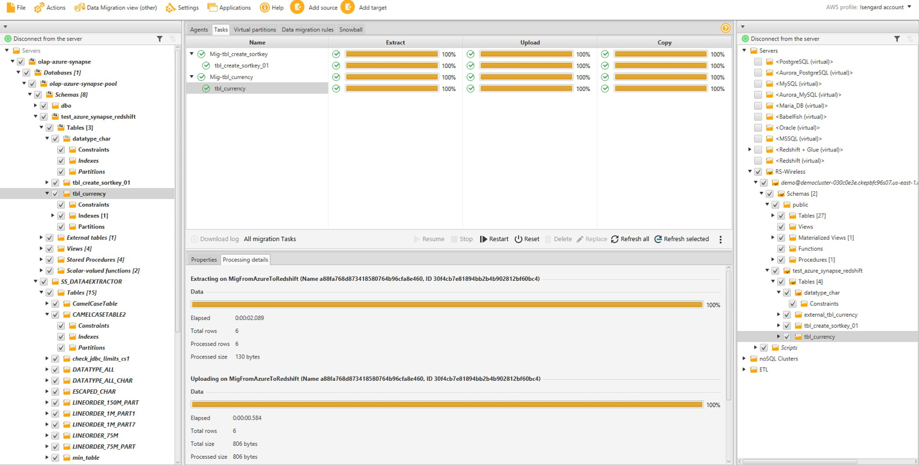Image resolution: width=919 pixels, height=465 pixels.
Task: Toggle the Views [4] checkbox
Action: pyautogui.click(x=49, y=249)
